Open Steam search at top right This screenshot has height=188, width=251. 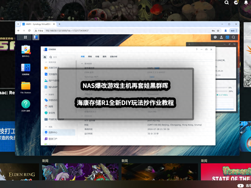tap(227, 2)
